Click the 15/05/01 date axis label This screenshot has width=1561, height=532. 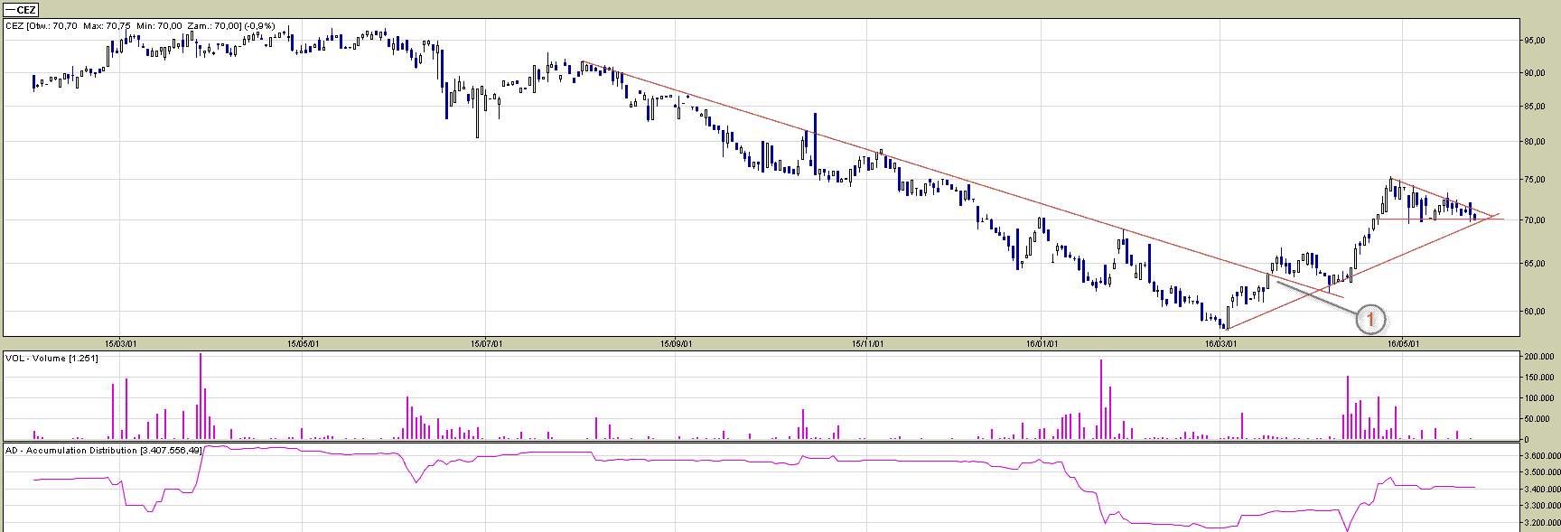point(301,343)
